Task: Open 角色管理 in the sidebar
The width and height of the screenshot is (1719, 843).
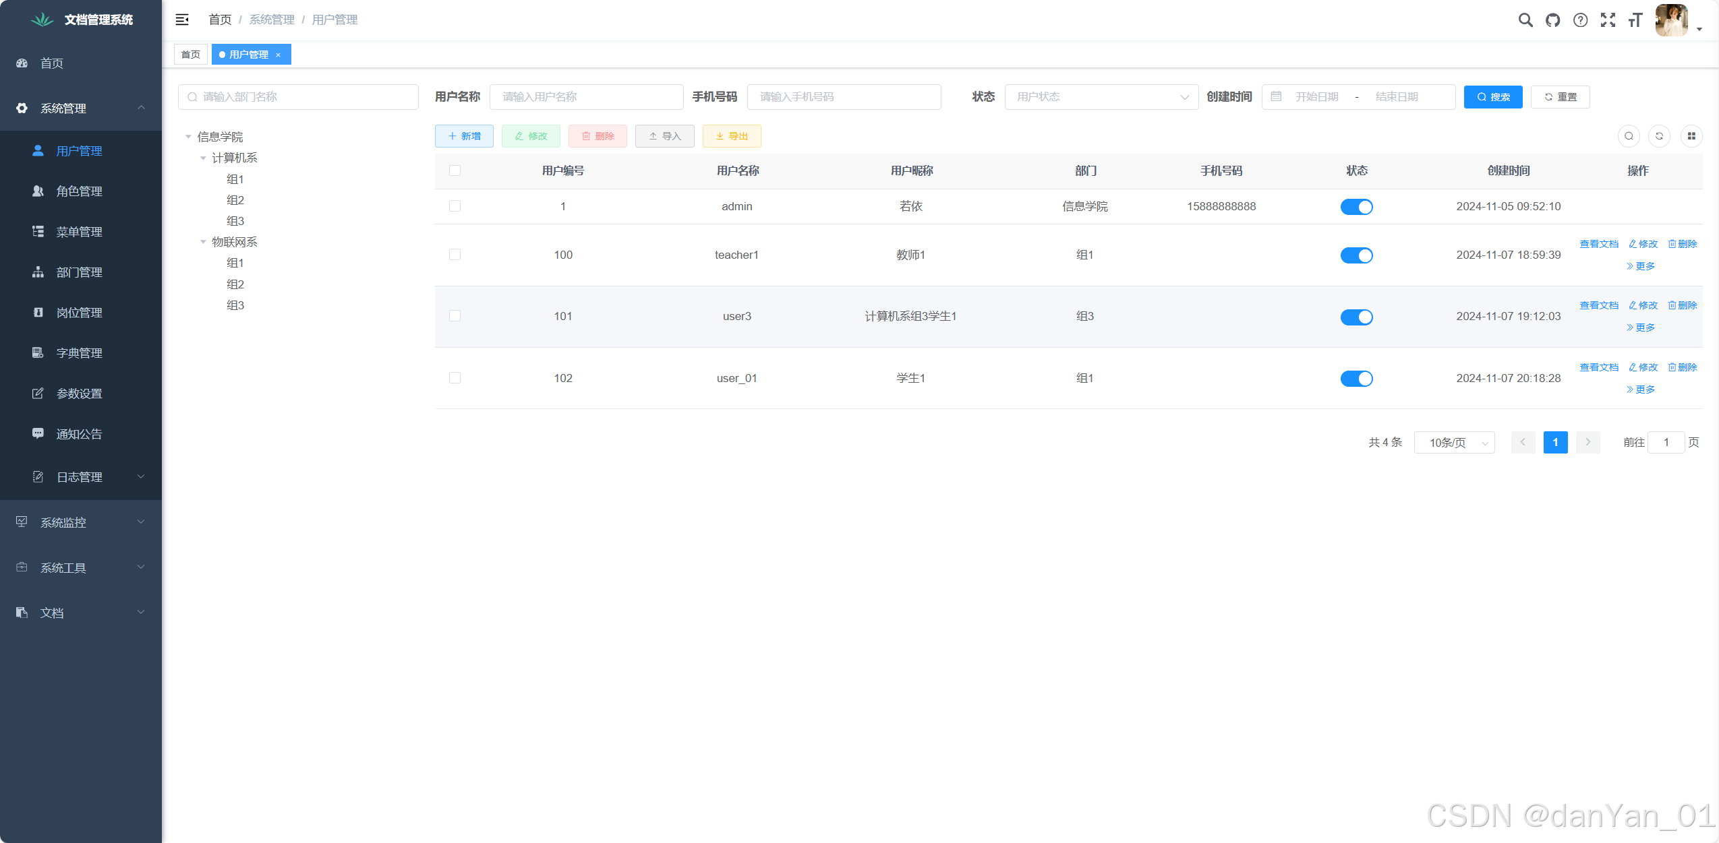Action: point(79,191)
